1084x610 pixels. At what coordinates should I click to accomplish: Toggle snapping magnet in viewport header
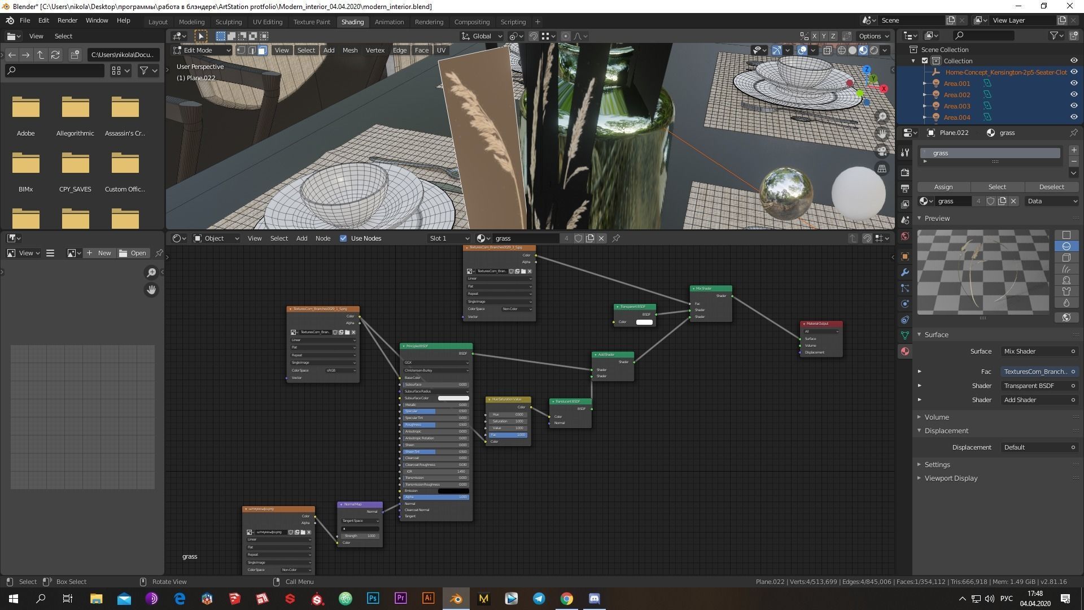(534, 36)
